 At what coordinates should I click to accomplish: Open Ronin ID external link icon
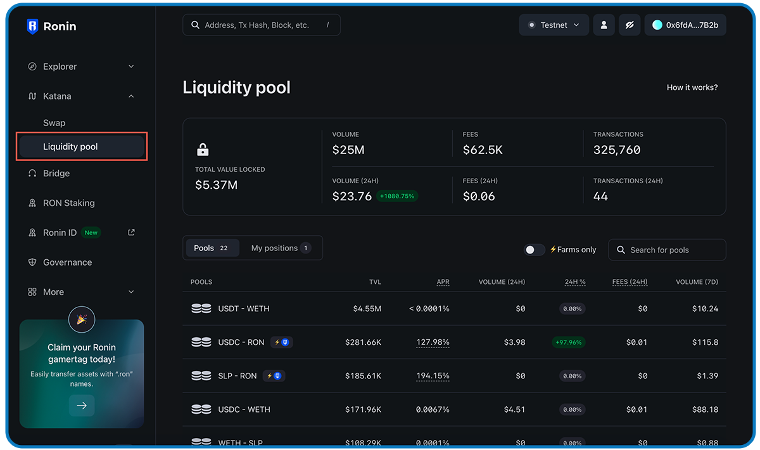coord(131,233)
